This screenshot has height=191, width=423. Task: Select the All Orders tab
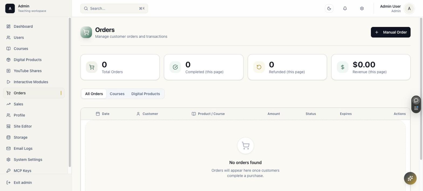click(94, 94)
